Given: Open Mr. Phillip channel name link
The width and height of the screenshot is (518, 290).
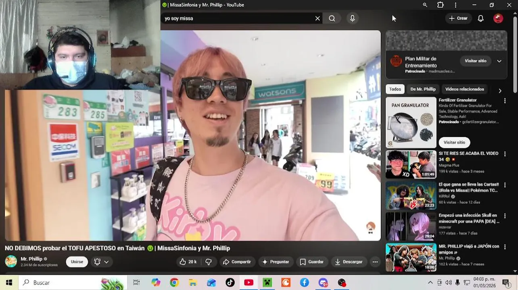Looking at the screenshot, I should pyautogui.click(x=31, y=259).
